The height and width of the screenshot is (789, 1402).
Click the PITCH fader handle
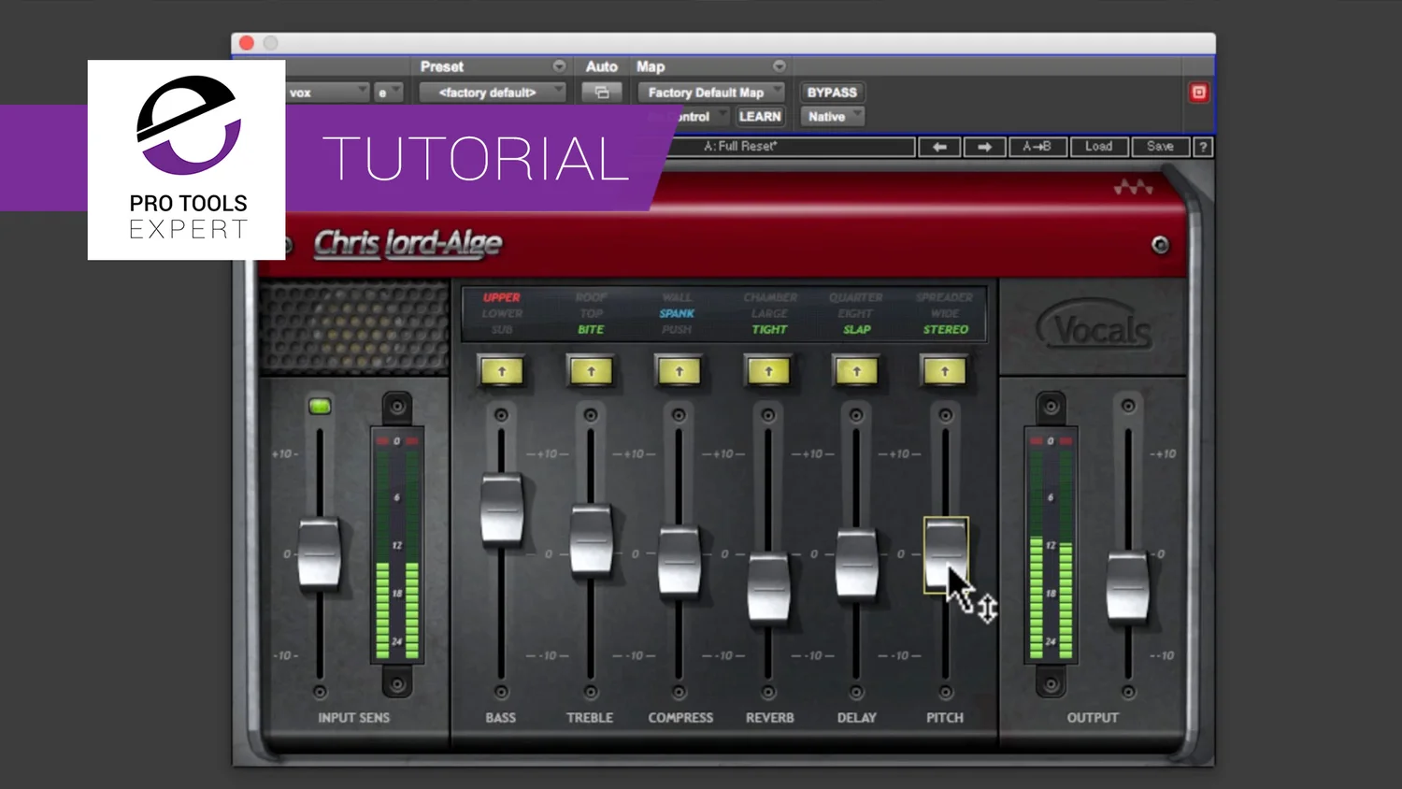946,554
